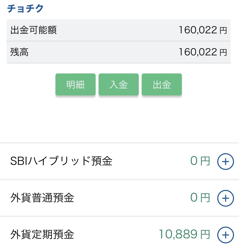Screen dimensions: 239x252
Task: Click the 出金可能額 label
Action: 33,30
